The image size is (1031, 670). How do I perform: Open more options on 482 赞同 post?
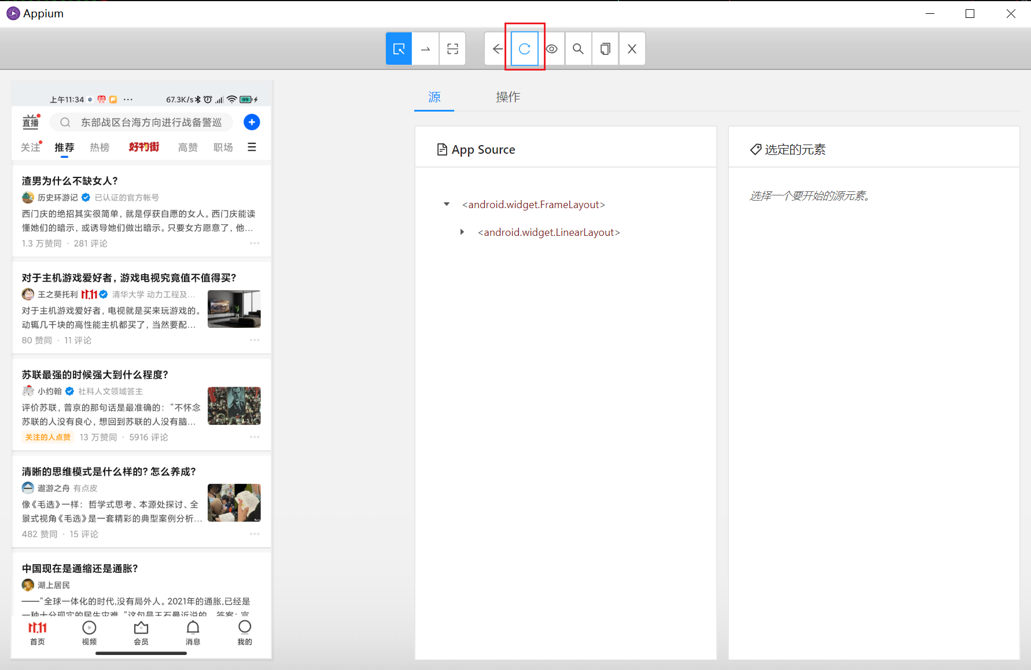tap(255, 534)
